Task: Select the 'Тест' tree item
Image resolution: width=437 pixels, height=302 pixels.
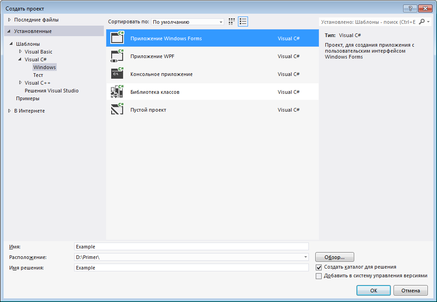Action: click(38, 75)
